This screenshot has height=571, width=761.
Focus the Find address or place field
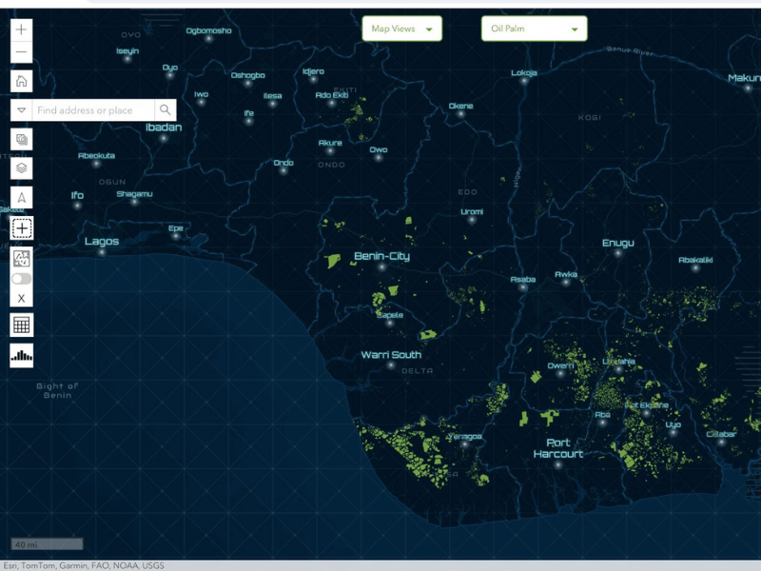93,110
